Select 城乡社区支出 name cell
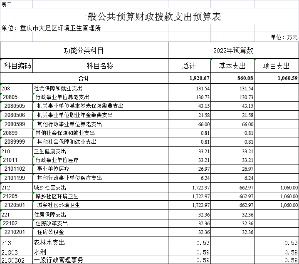Screen dimensions: 299x264 tap(100, 187)
